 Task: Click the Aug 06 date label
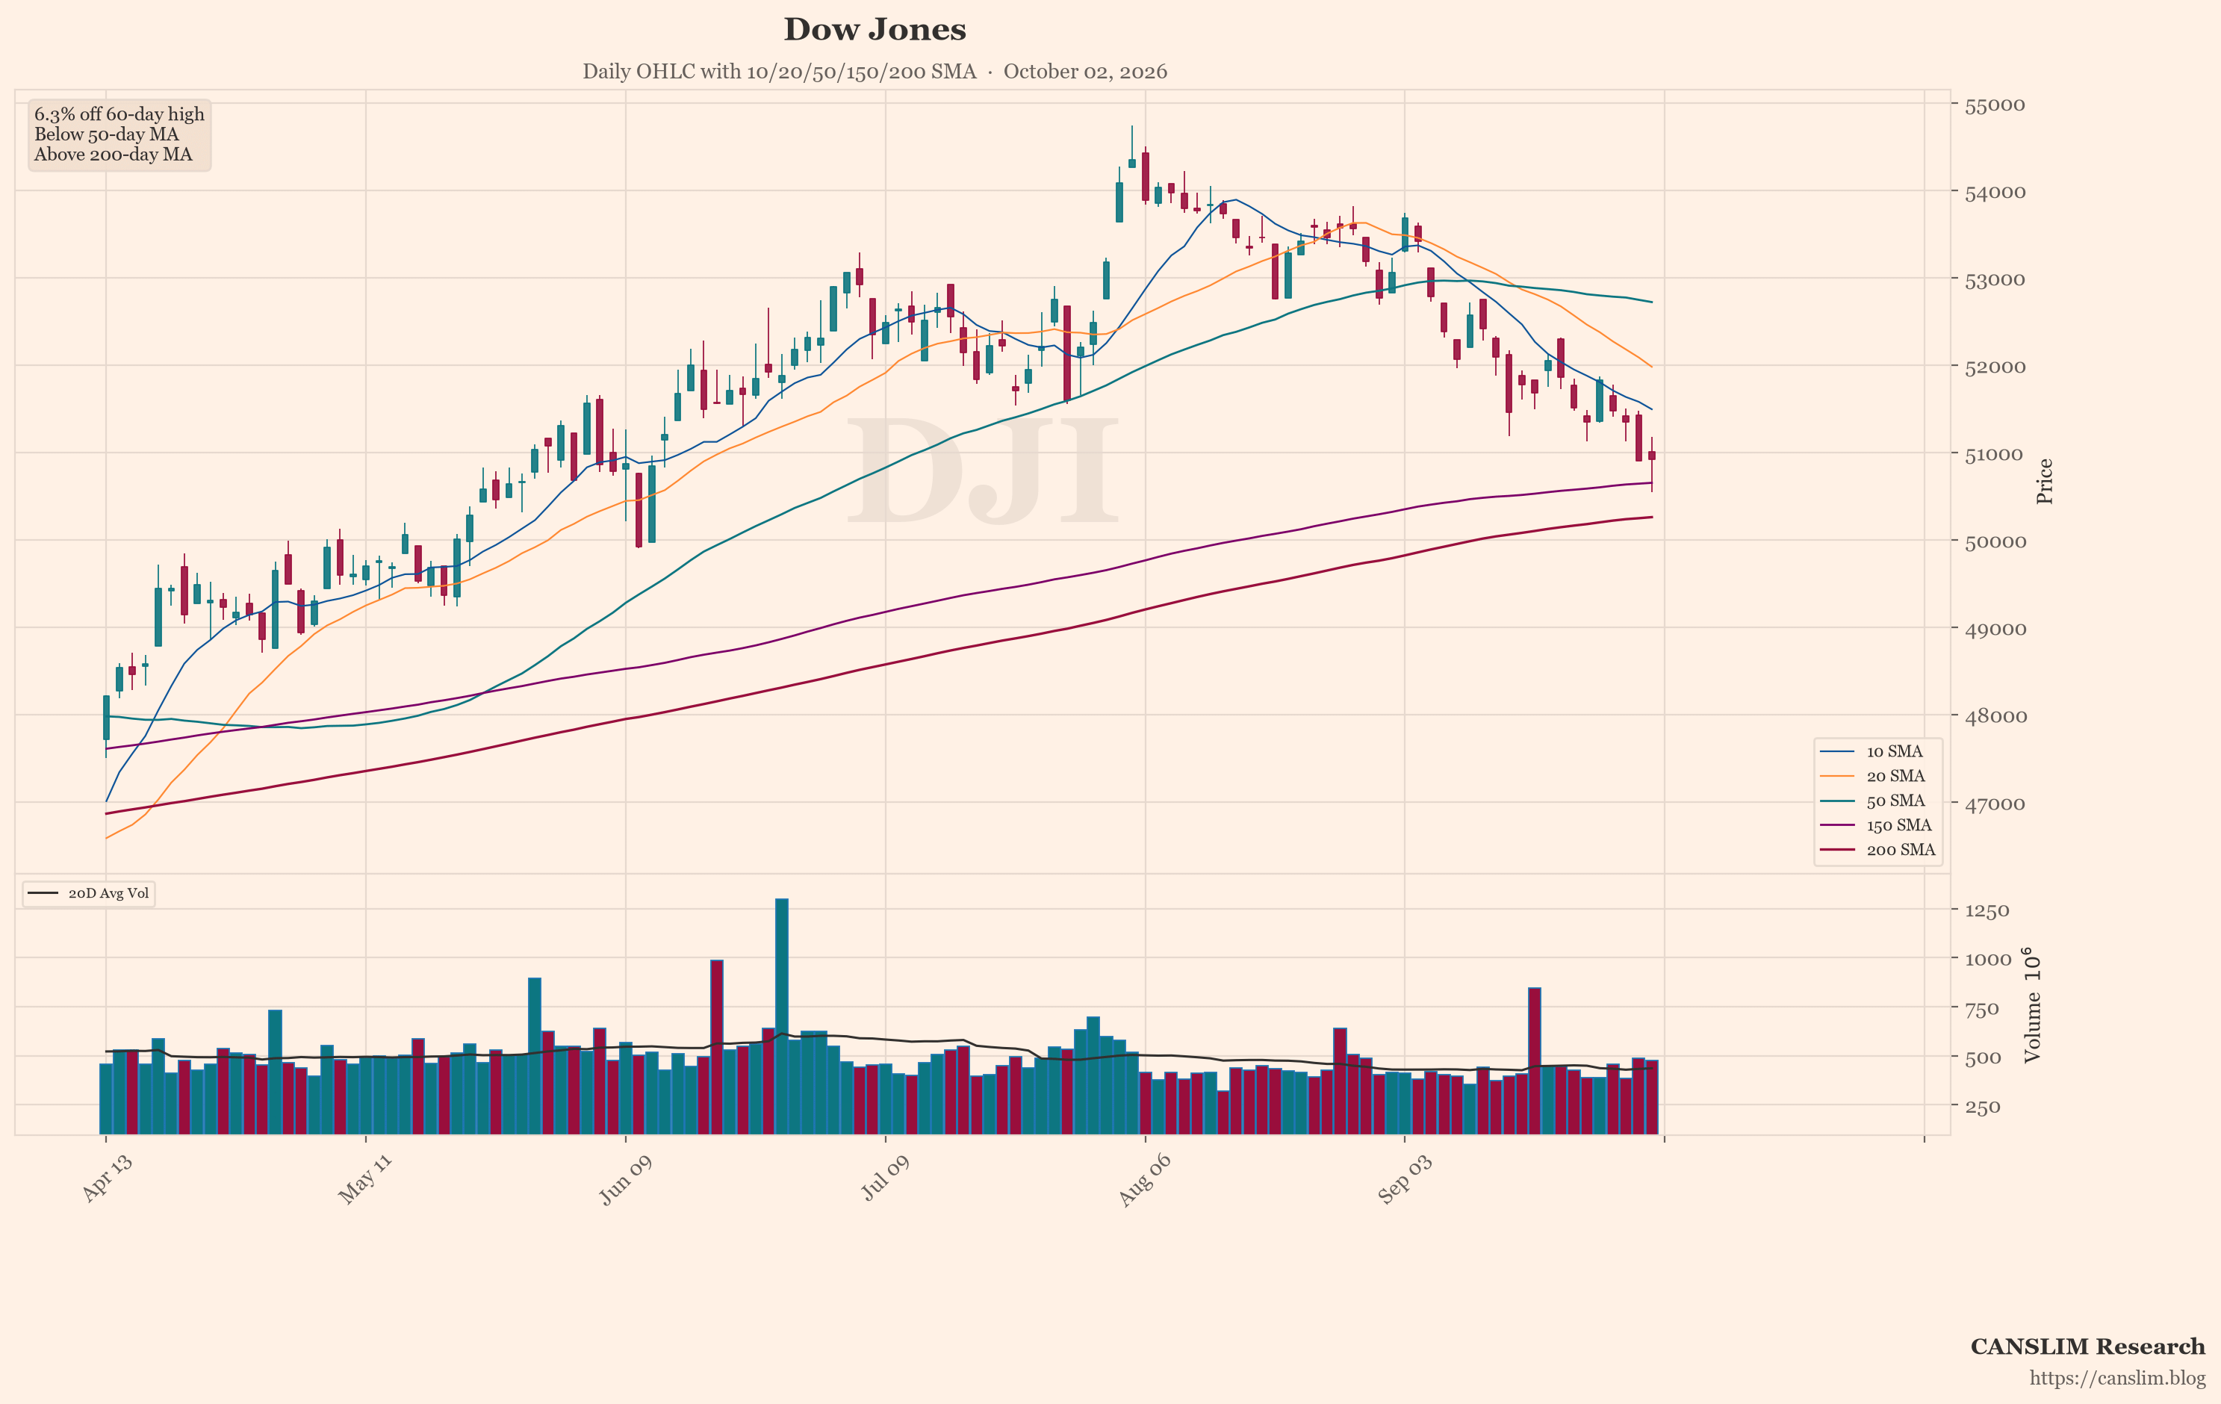(x=1143, y=1179)
